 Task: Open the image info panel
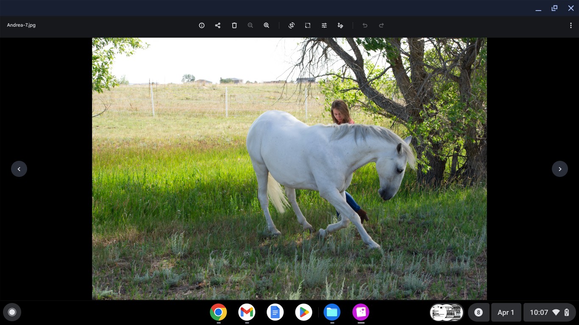coord(202,25)
